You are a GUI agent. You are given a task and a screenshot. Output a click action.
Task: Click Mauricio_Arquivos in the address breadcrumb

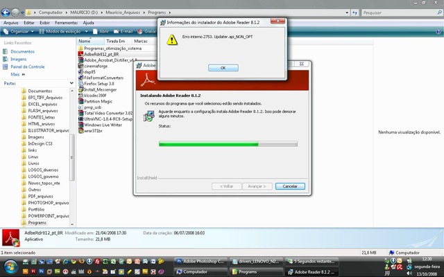point(123,12)
